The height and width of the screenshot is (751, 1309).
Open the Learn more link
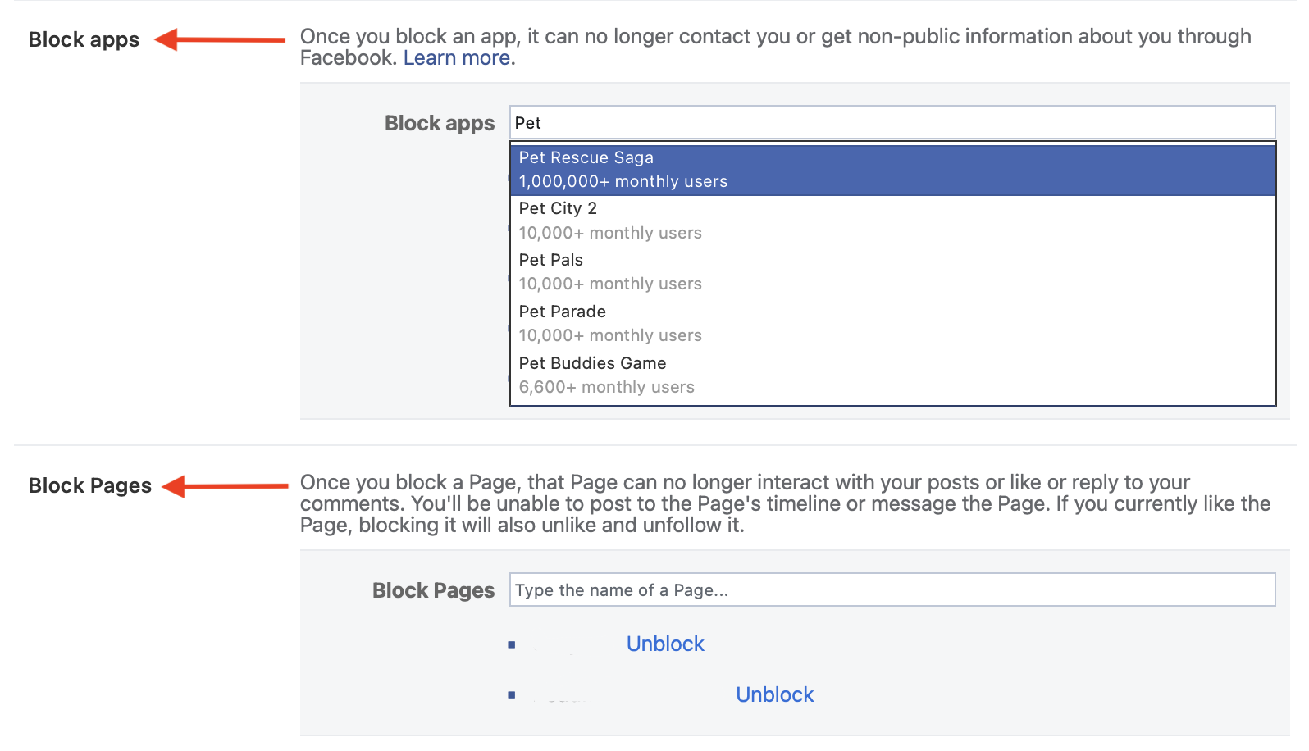458,58
